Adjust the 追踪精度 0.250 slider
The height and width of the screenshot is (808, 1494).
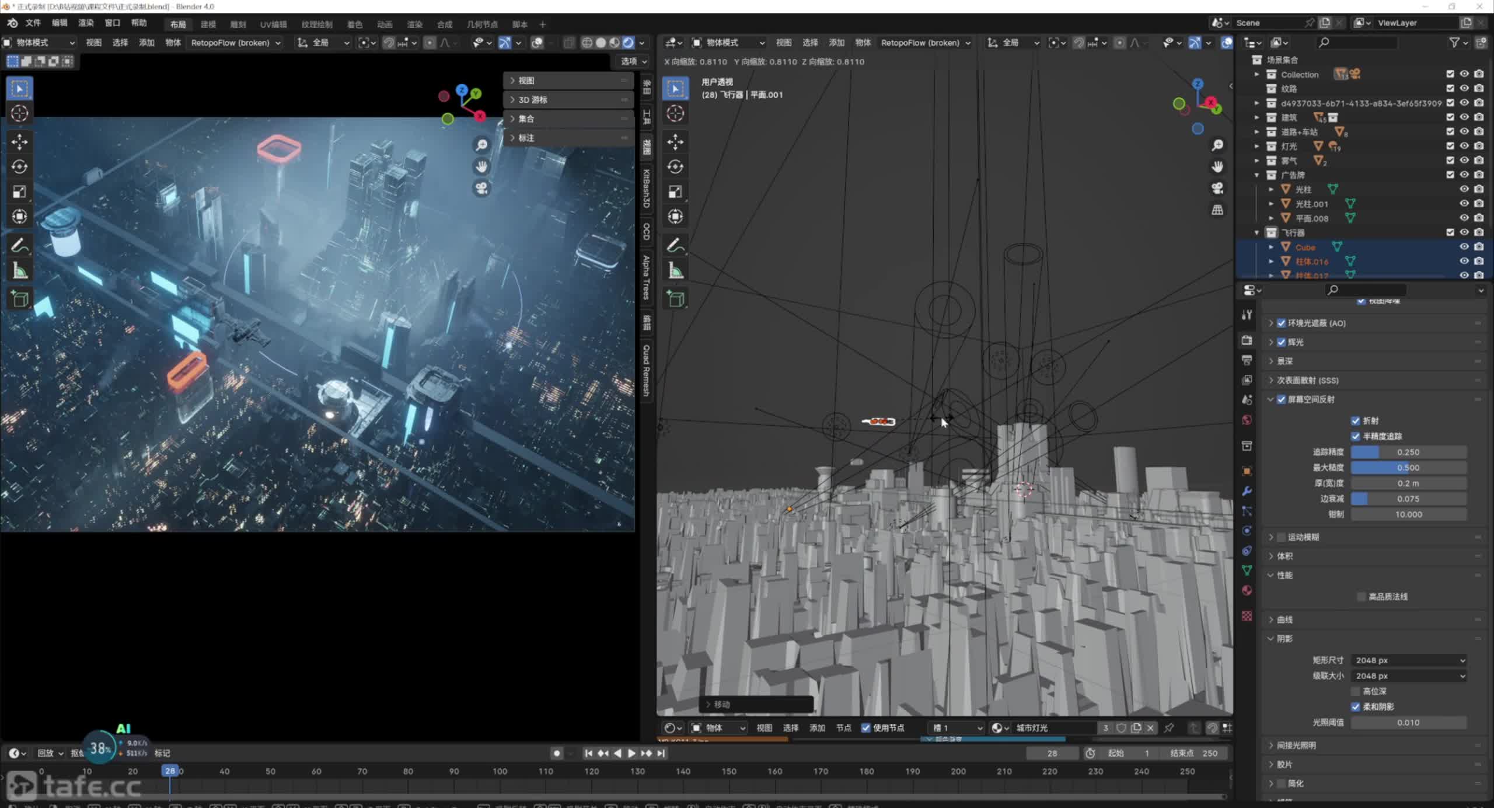(x=1408, y=452)
